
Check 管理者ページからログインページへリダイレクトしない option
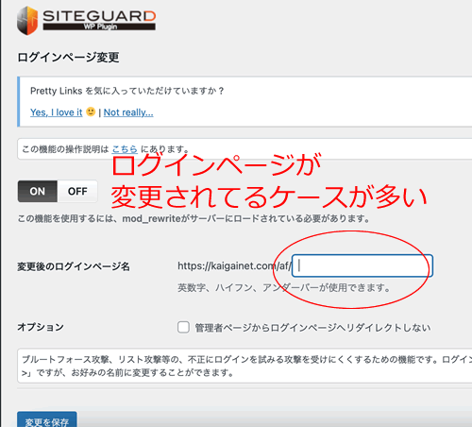click(x=183, y=327)
